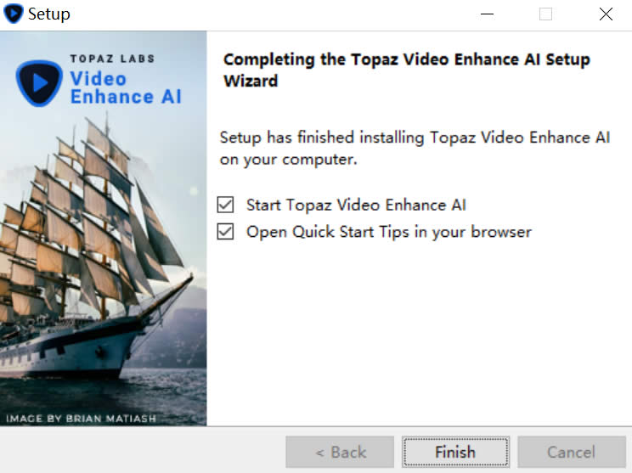Image resolution: width=632 pixels, height=473 pixels.
Task: Click 'Open Quick Start Tips in your browser' label
Action: [x=389, y=232]
